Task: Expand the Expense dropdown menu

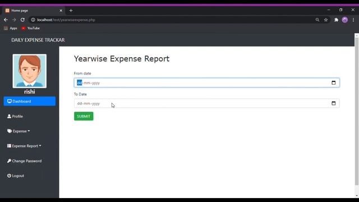Action: [x=19, y=131]
